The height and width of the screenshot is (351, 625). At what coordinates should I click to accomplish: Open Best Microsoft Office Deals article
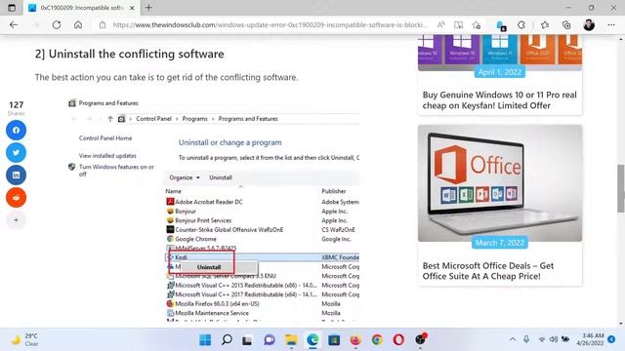[x=488, y=271]
